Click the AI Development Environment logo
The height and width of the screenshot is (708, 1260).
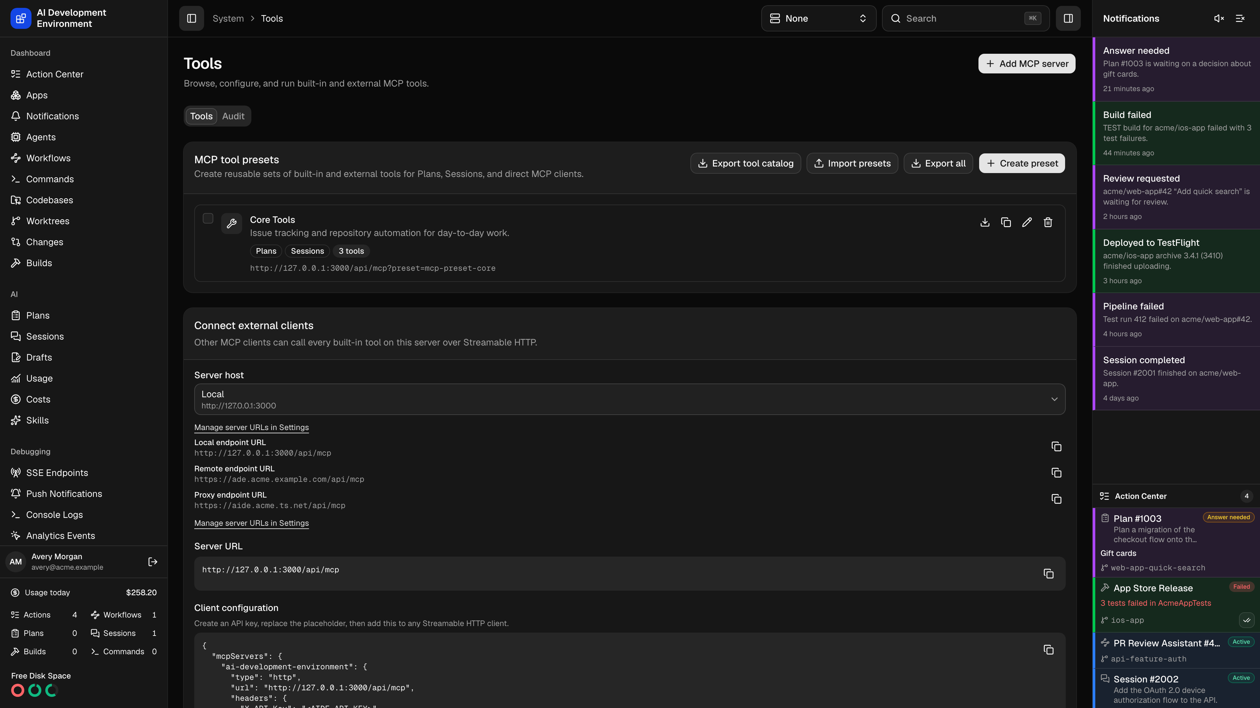pyautogui.click(x=21, y=19)
